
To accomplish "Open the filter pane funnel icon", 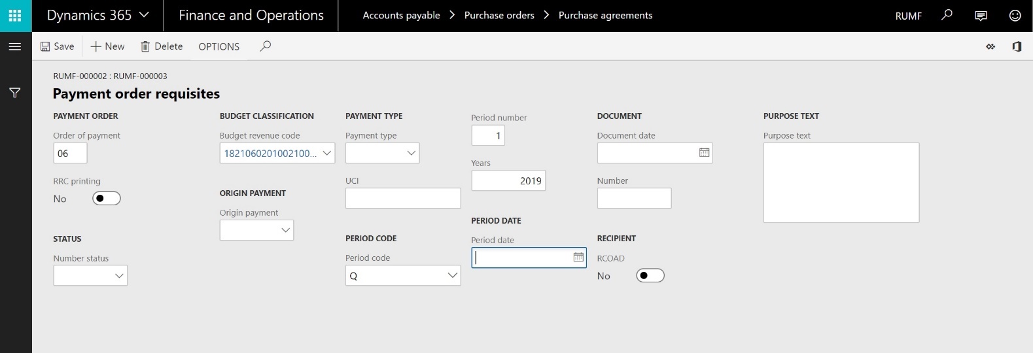I will click(15, 93).
